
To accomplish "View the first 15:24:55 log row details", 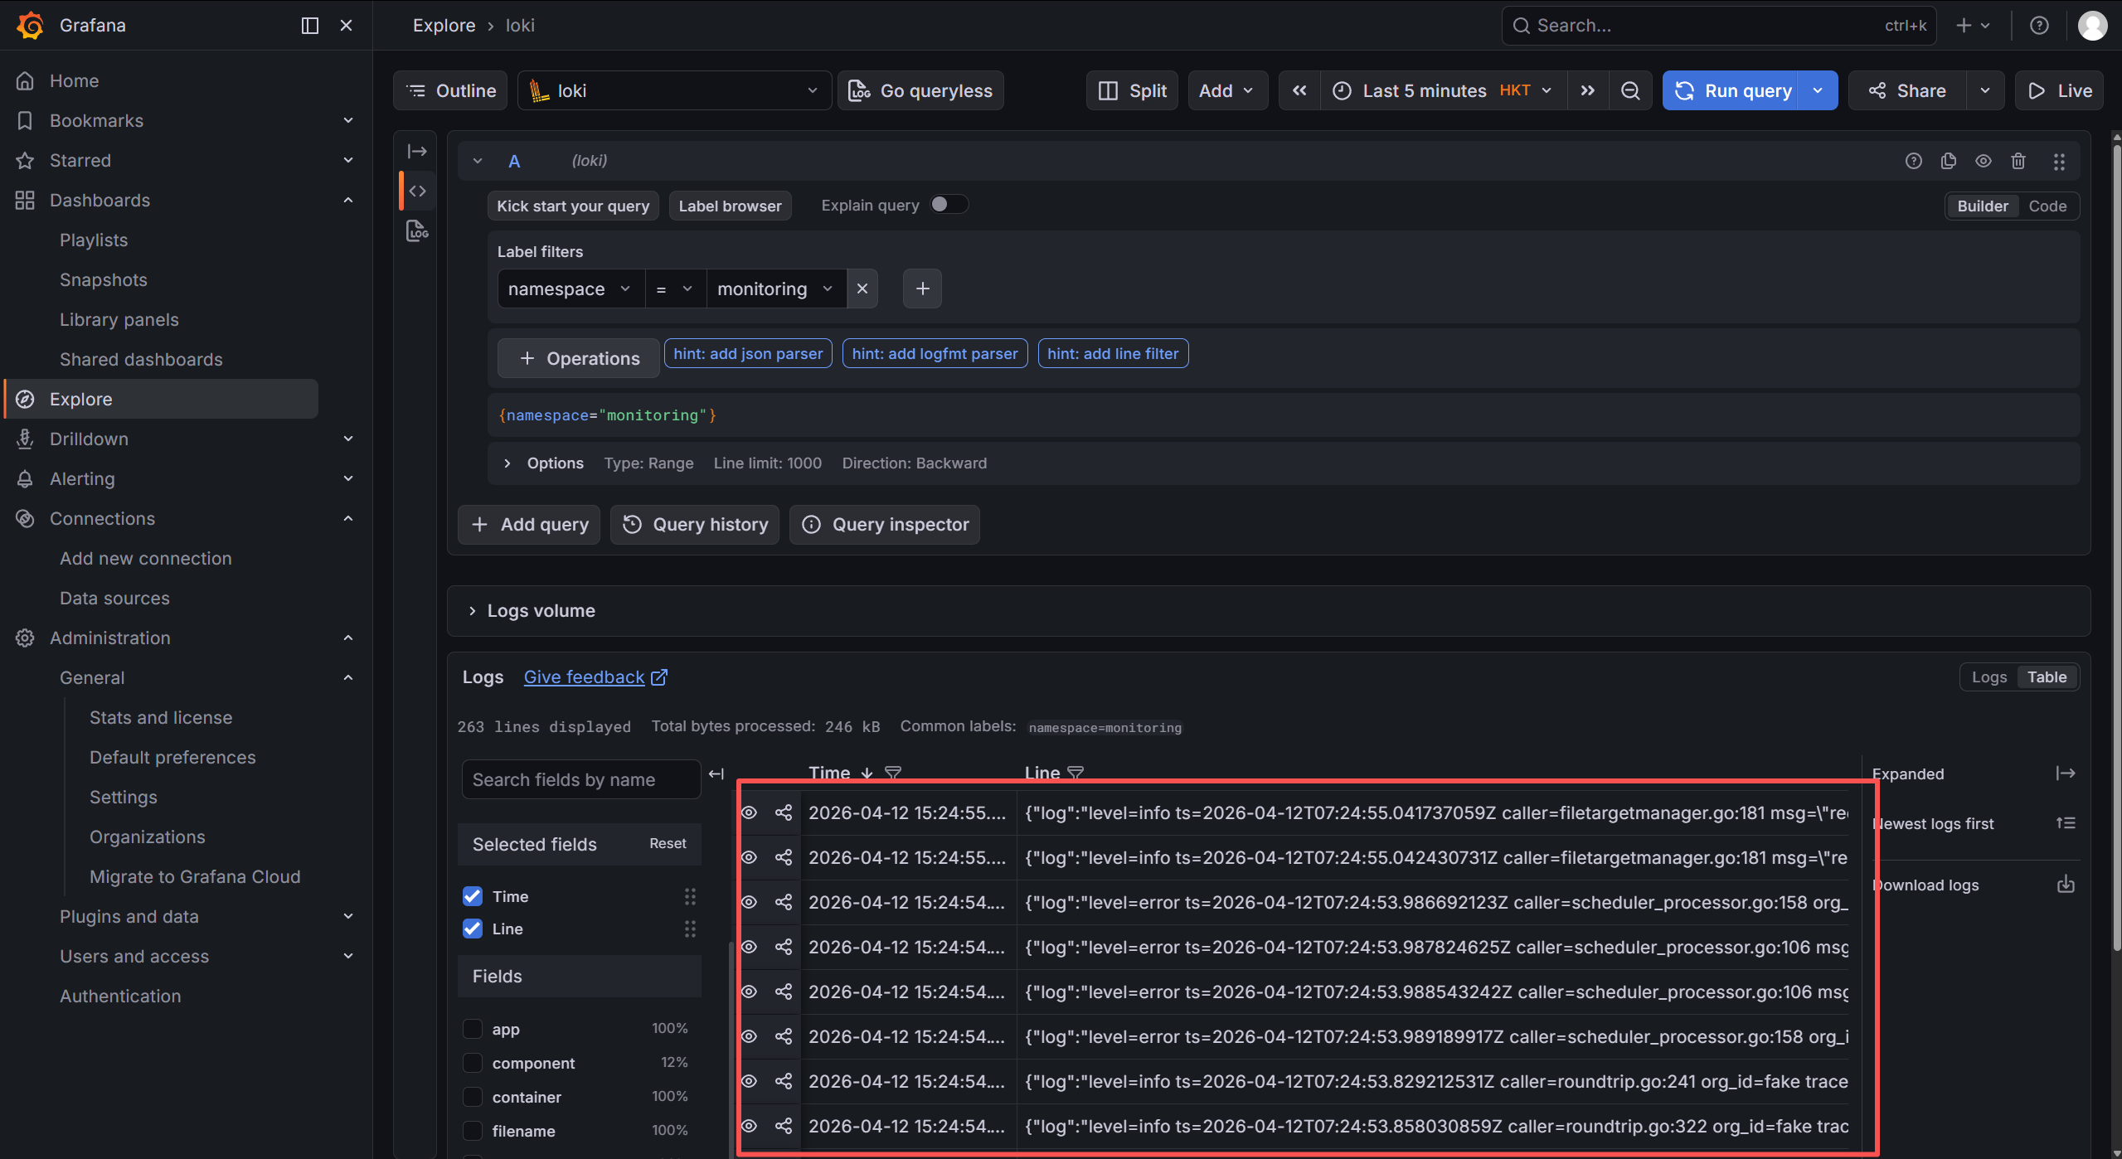I will click(x=750, y=812).
